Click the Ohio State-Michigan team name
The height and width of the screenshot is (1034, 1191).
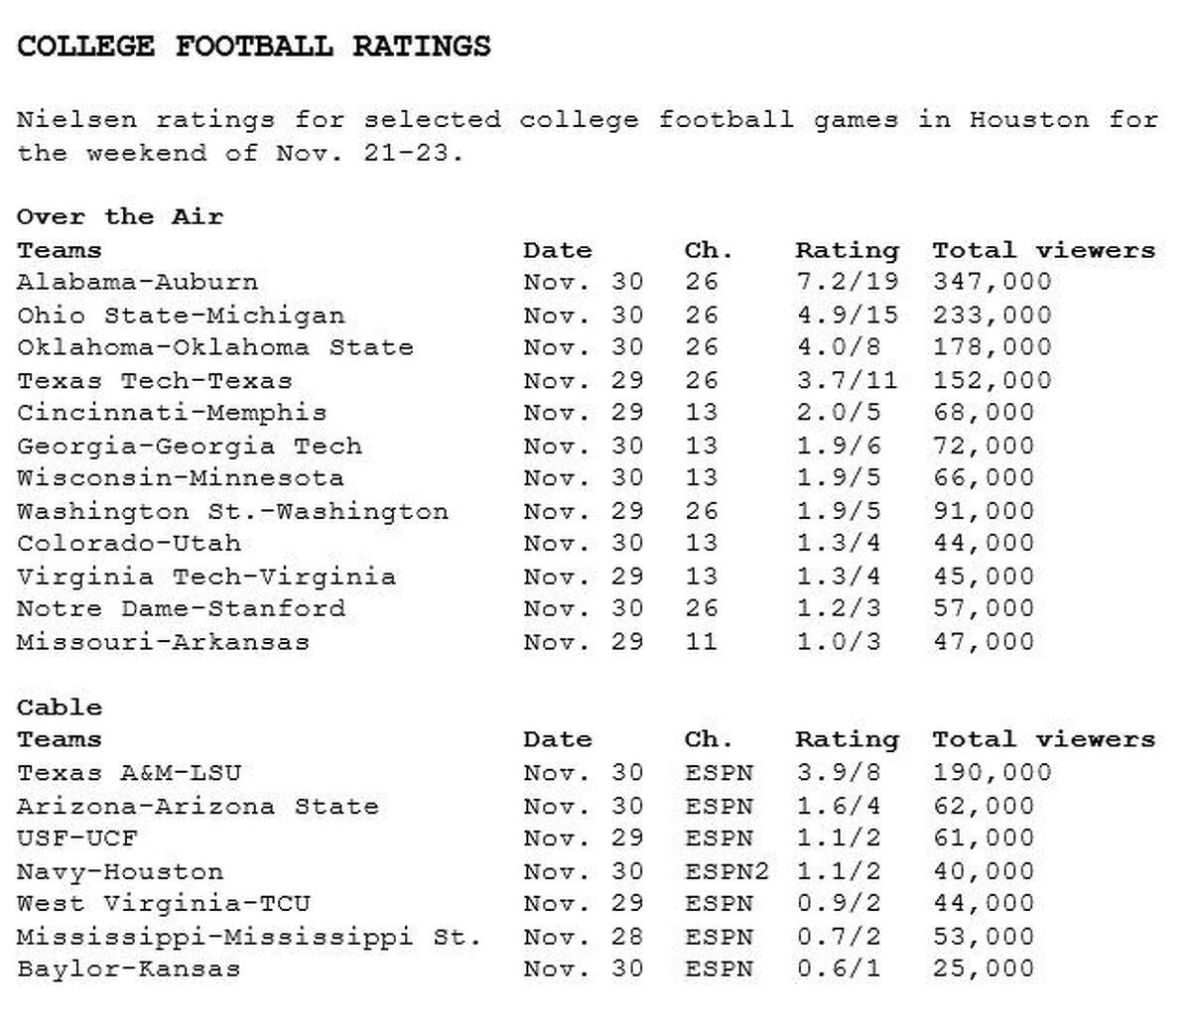pyautogui.click(x=181, y=316)
